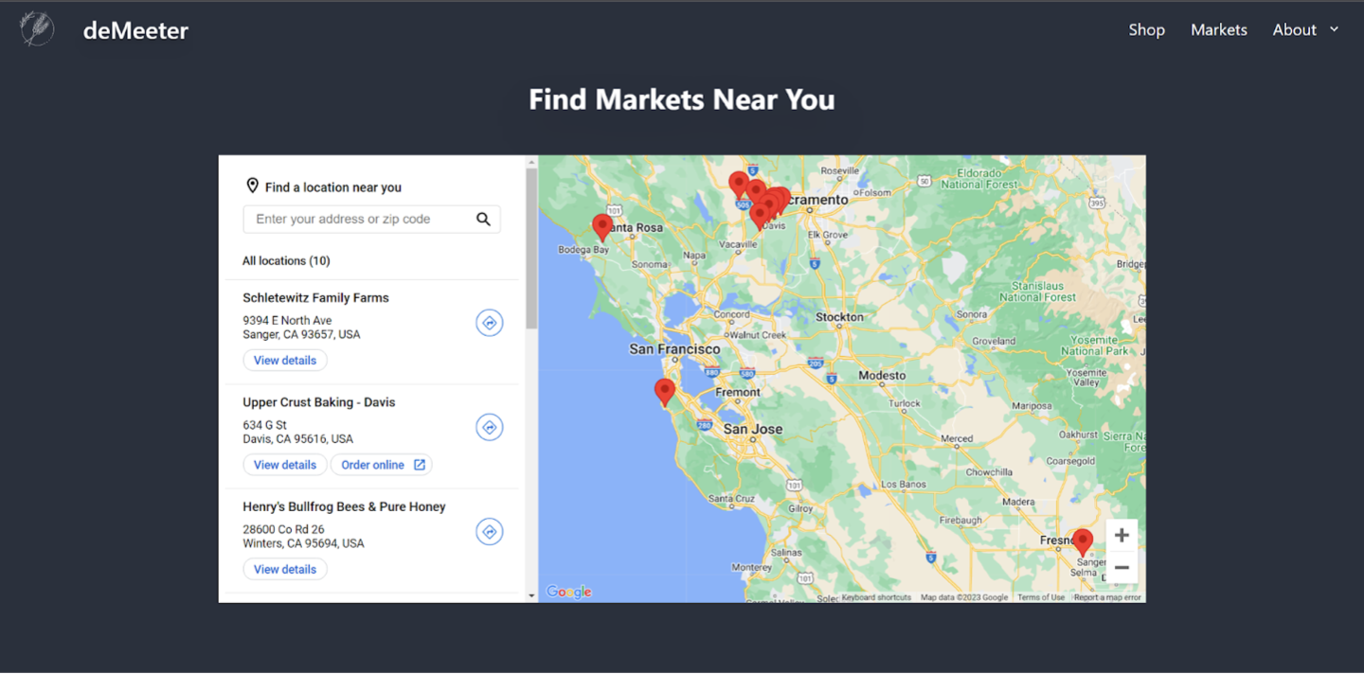
Task: Open the Google logo on the map
Action: [x=569, y=592]
